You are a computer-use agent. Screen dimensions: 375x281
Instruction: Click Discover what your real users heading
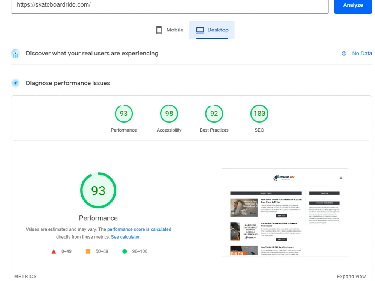pyautogui.click(x=92, y=53)
